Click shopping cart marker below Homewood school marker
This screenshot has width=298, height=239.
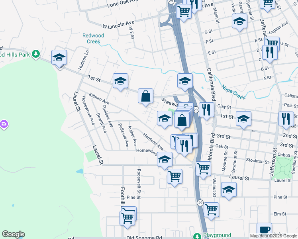click(174, 177)
